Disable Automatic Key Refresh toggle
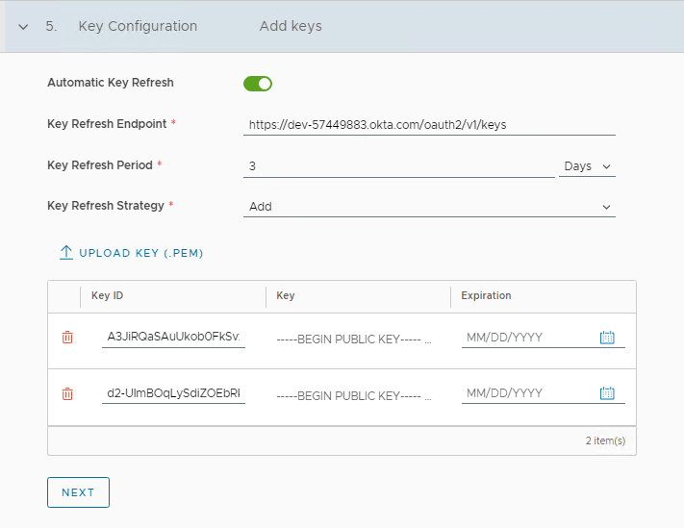The height and width of the screenshot is (528, 684). [258, 84]
